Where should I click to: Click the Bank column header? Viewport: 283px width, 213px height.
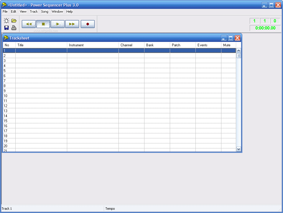157,45
